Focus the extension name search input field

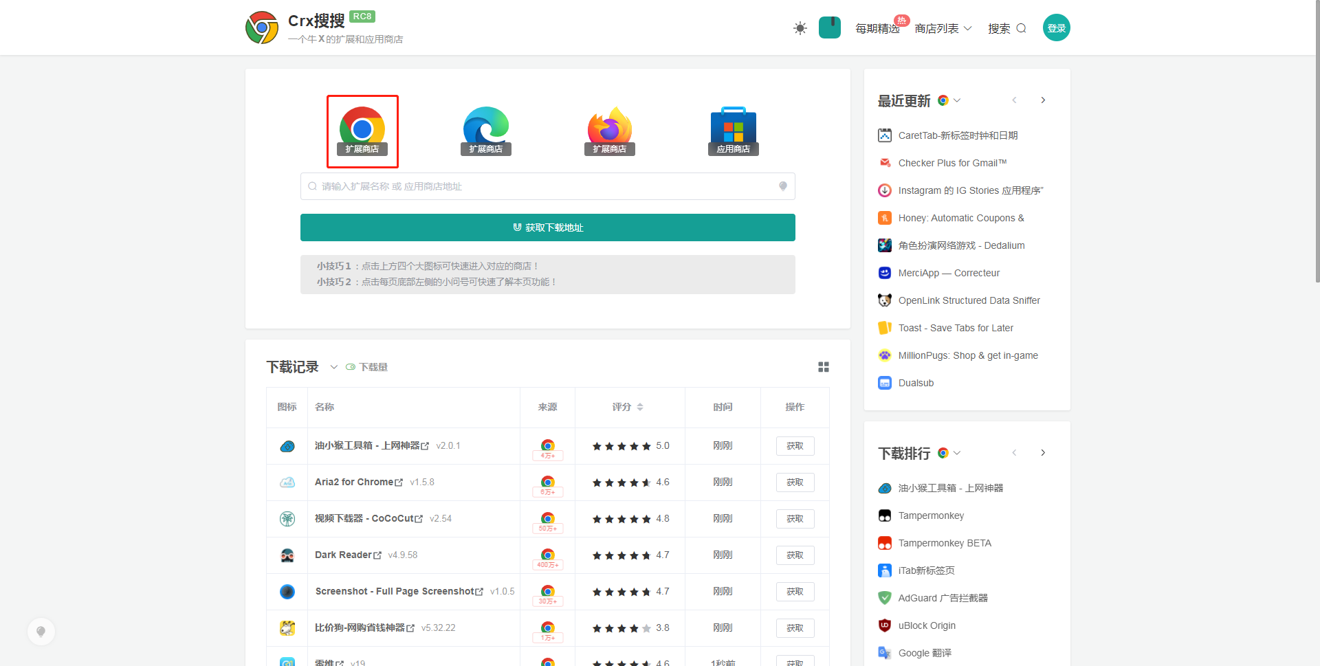[548, 186]
